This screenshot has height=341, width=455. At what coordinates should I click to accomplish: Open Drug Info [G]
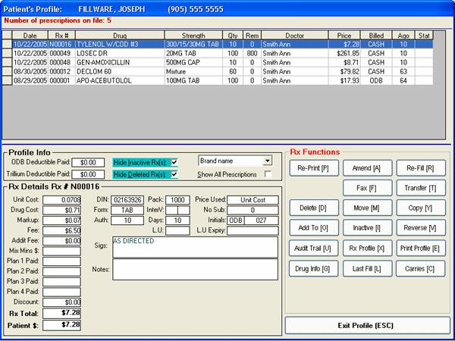click(313, 268)
